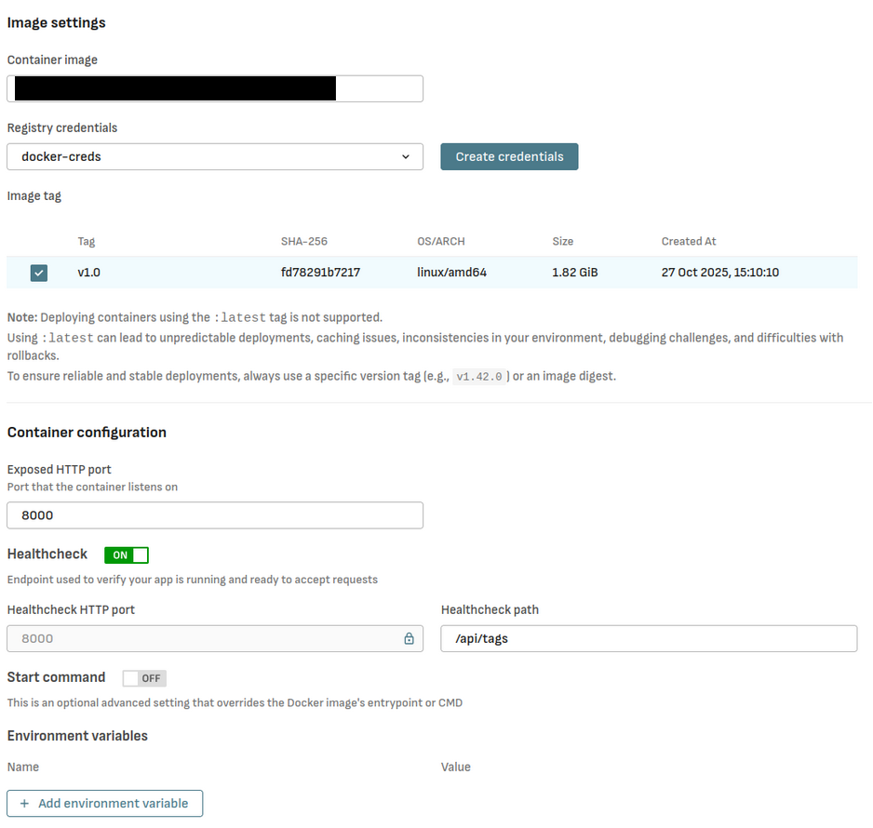The width and height of the screenshot is (873, 828).
Task: Click the Created At column header
Action: click(x=689, y=242)
